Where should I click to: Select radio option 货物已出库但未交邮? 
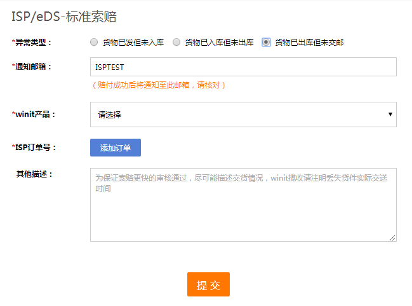[266, 42]
